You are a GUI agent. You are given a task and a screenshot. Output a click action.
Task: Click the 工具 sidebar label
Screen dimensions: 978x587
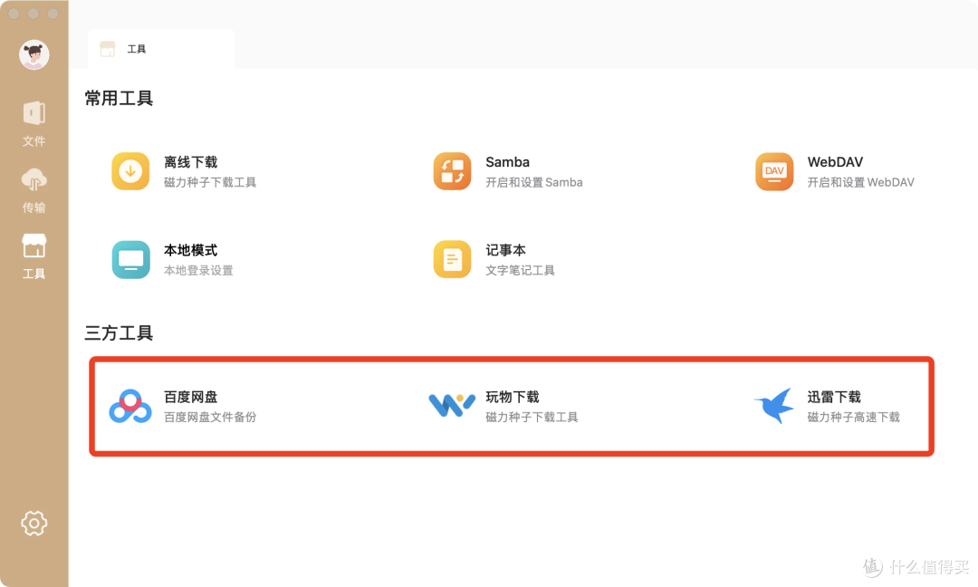(x=34, y=274)
